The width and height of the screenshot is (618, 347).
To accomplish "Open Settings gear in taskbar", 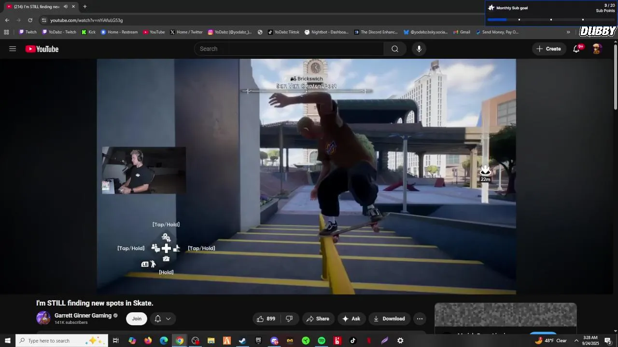I will point(400,341).
